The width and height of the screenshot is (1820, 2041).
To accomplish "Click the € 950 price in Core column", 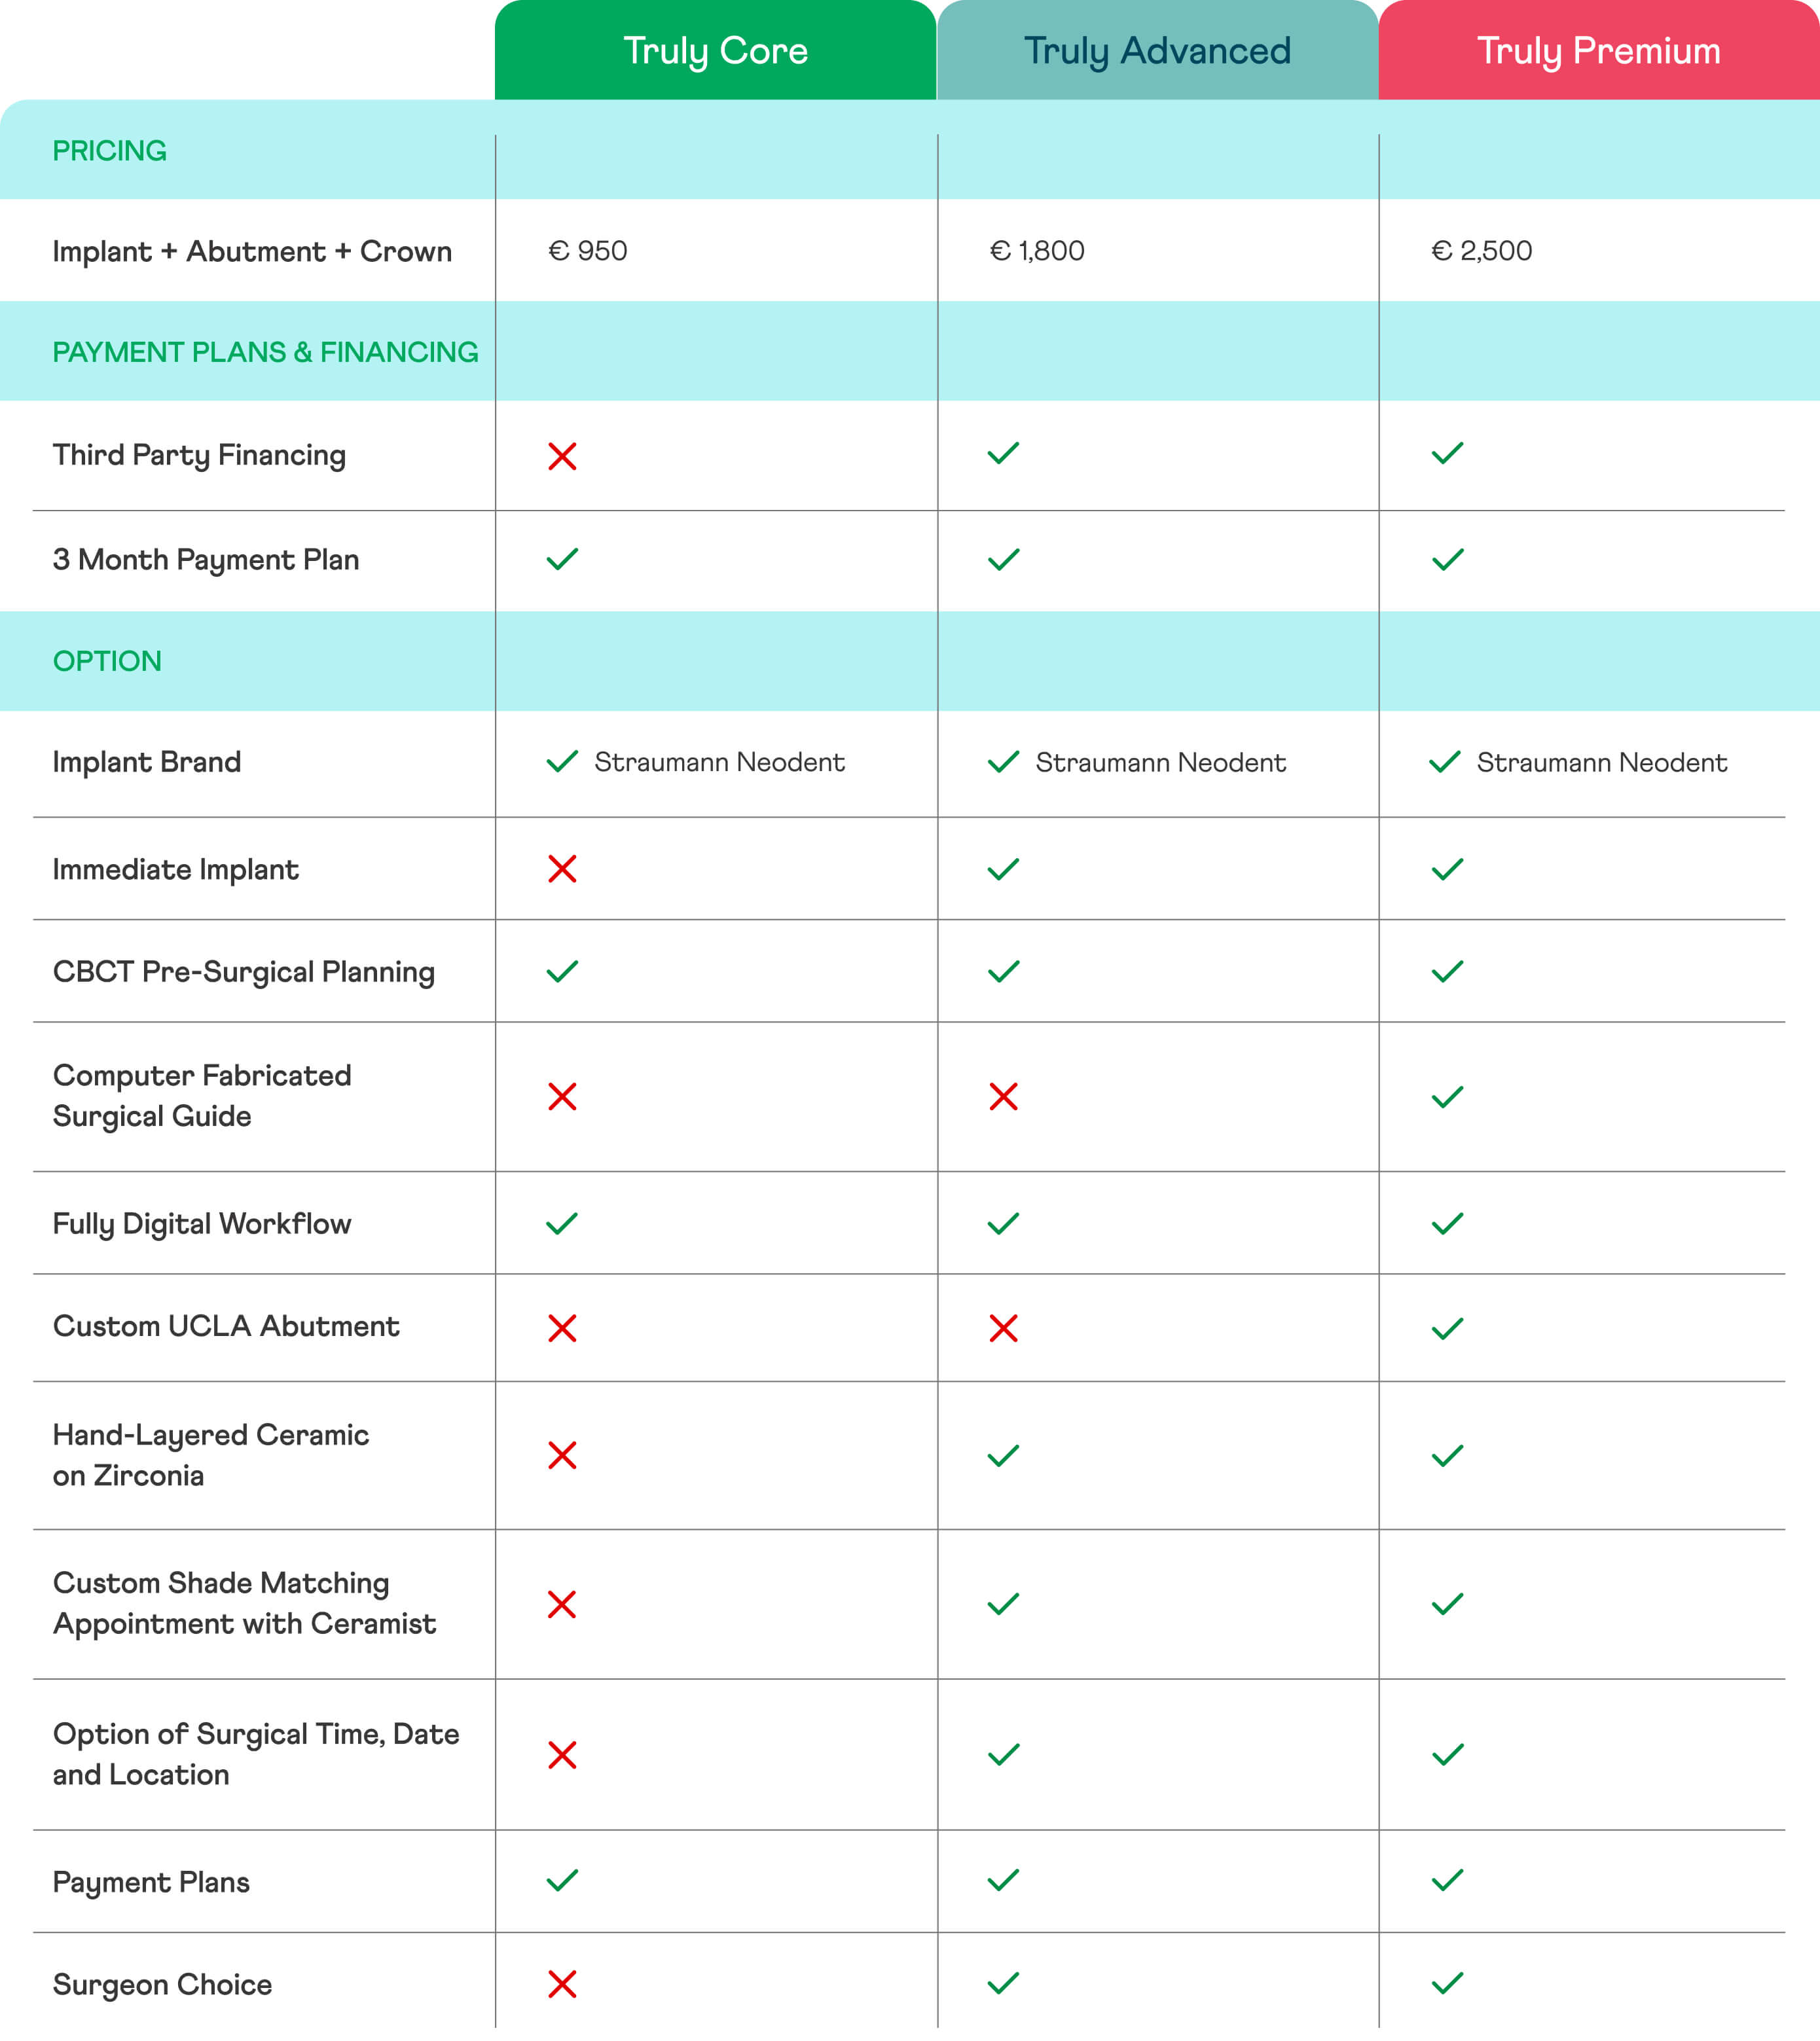I will pos(588,251).
